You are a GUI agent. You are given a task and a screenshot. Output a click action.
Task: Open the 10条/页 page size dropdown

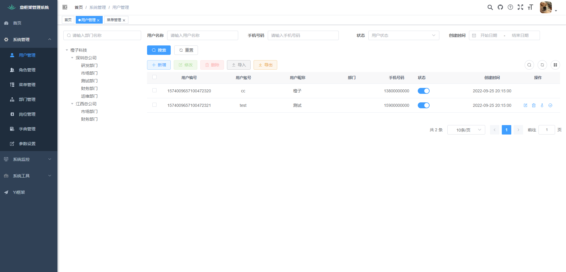(x=466, y=130)
